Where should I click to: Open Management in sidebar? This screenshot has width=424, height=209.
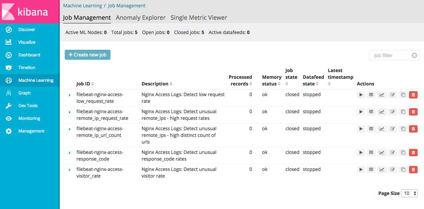coord(30,131)
